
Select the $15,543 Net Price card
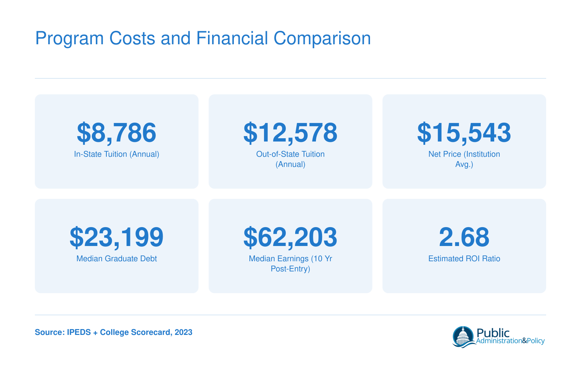click(464, 142)
